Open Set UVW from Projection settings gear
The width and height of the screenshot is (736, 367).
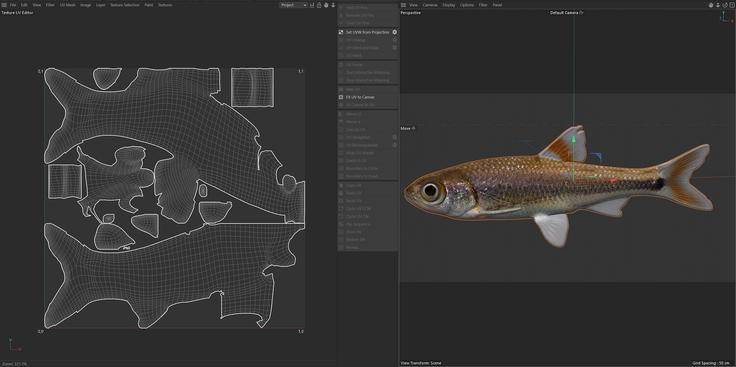394,32
